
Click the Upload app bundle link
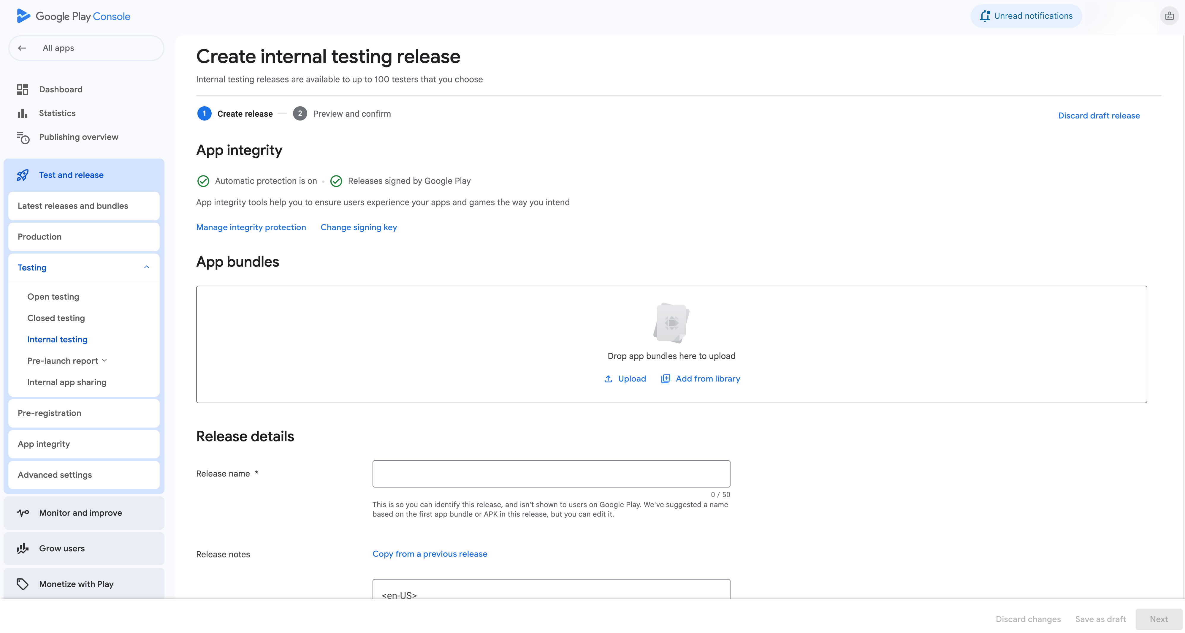point(625,379)
